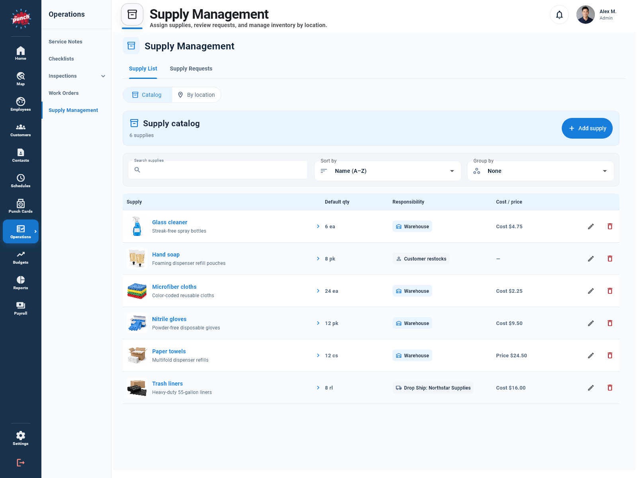The height and width of the screenshot is (478, 637).
Task: Open the Microfiber cloths link
Action: pyautogui.click(x=174, y=287)
